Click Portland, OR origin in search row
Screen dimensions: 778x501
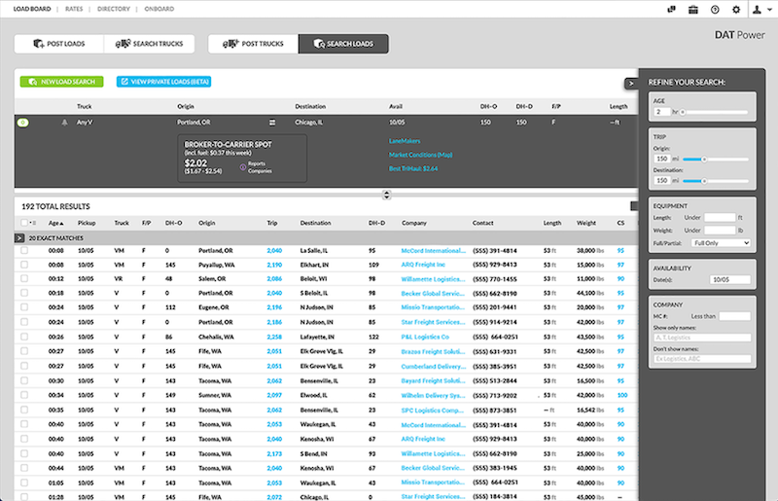point(194,123)
